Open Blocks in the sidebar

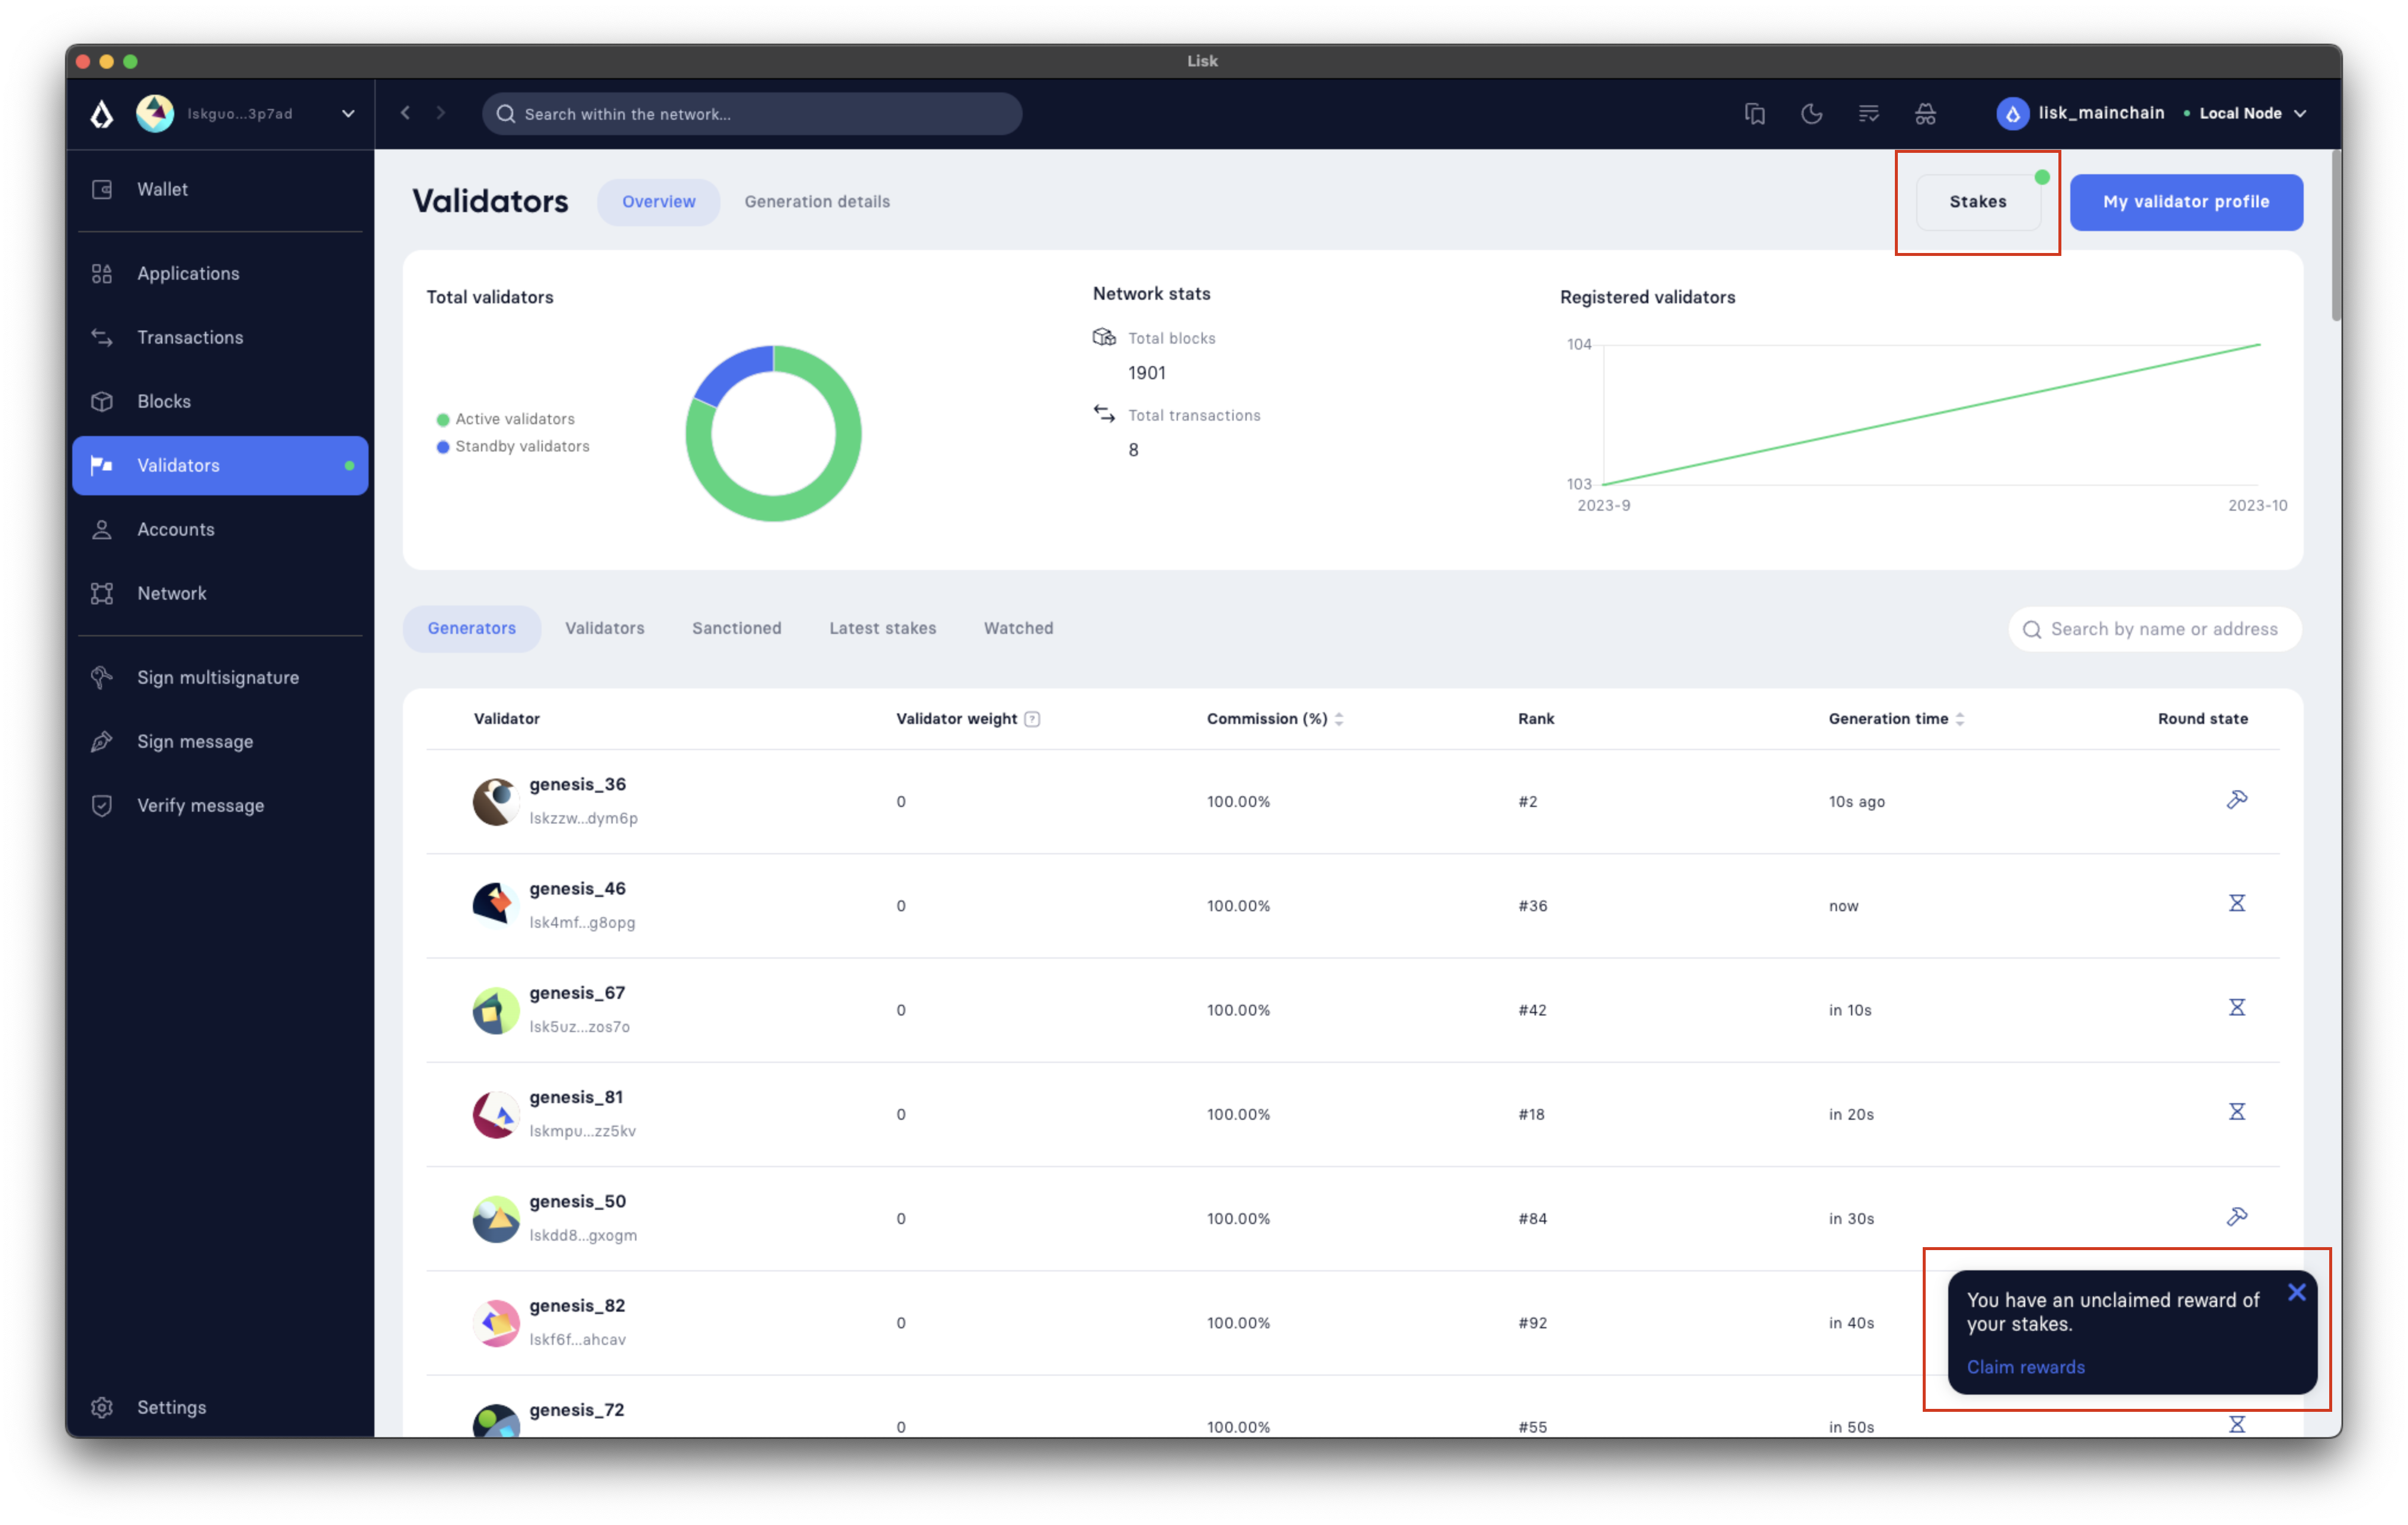click(220, 401)
